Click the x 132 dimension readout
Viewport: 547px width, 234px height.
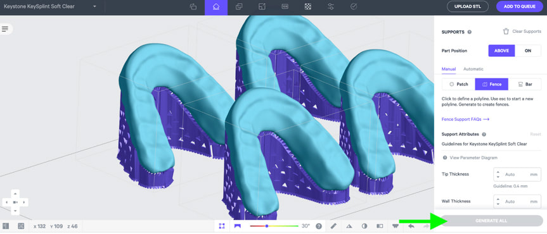point(40,226)
